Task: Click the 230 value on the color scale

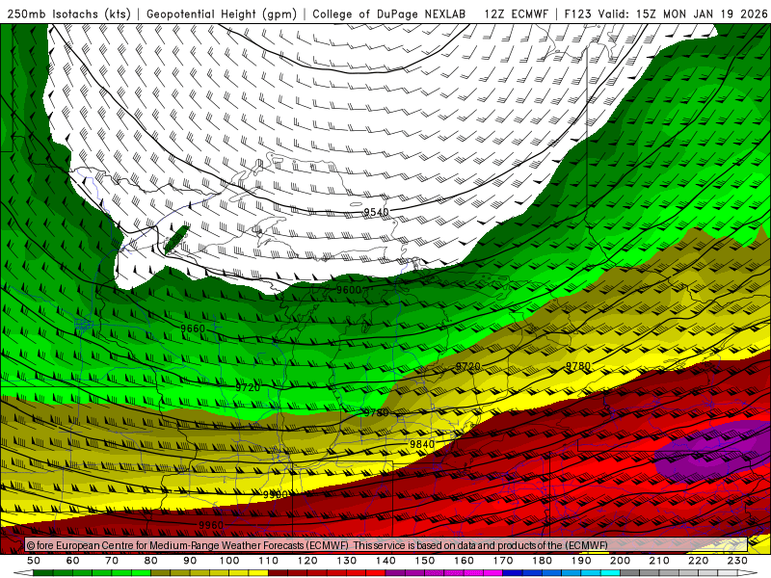Action: [x=737, y=561]
